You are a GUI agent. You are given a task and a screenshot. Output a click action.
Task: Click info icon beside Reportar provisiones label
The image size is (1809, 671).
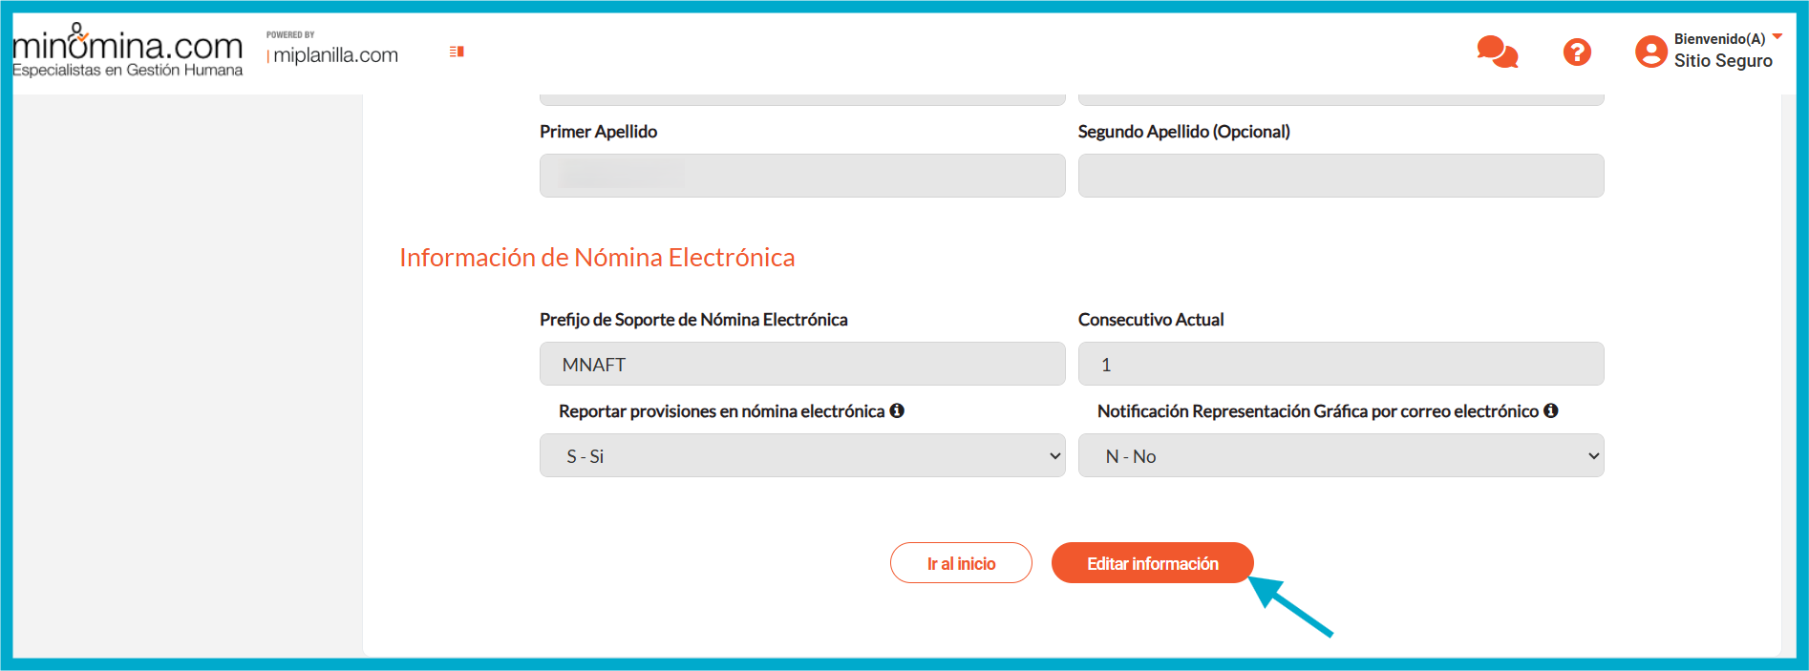[897, 410]
